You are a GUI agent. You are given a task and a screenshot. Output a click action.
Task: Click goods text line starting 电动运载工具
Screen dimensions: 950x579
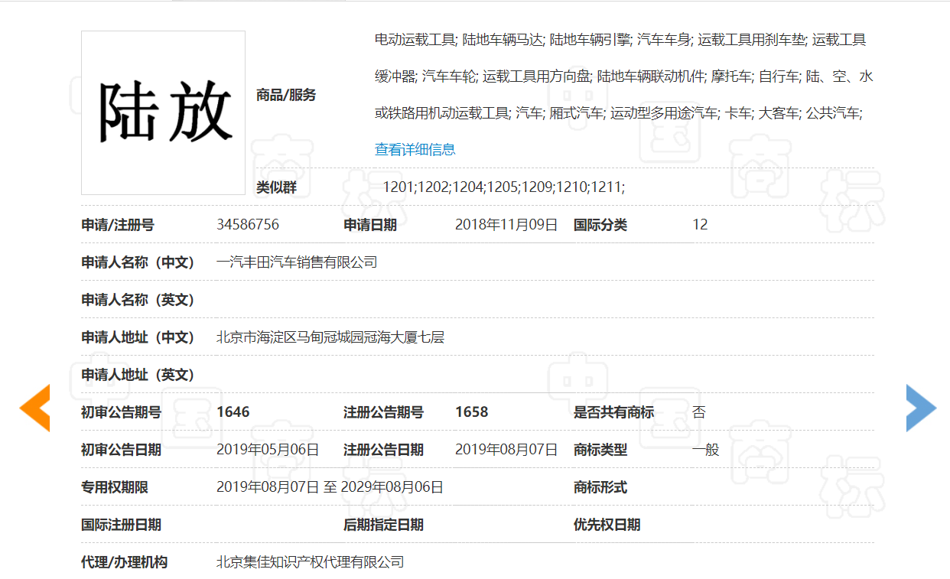click(x=620, y=40)
